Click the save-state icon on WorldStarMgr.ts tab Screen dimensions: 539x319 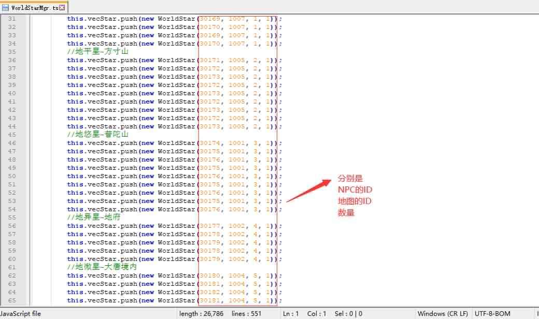tap(6, 8)
